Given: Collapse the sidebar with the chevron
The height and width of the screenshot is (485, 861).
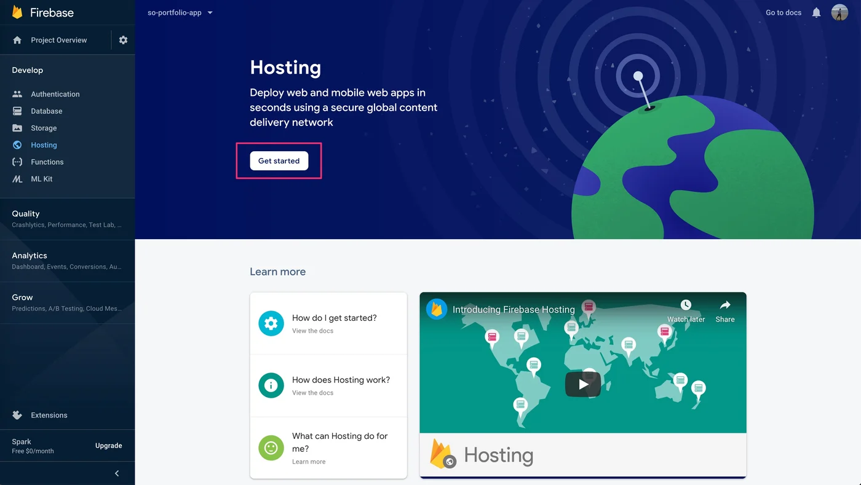Looking at the screenshot, I should (117, 473).
